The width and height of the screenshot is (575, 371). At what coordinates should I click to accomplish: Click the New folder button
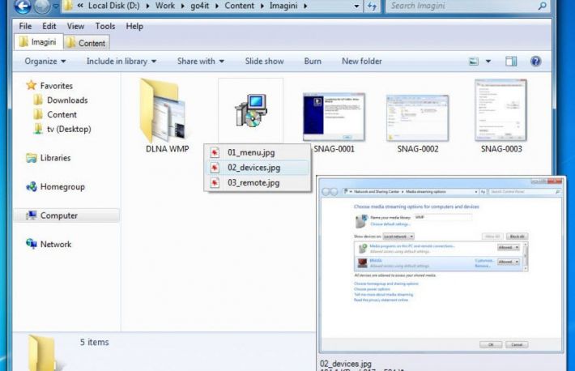361,62
